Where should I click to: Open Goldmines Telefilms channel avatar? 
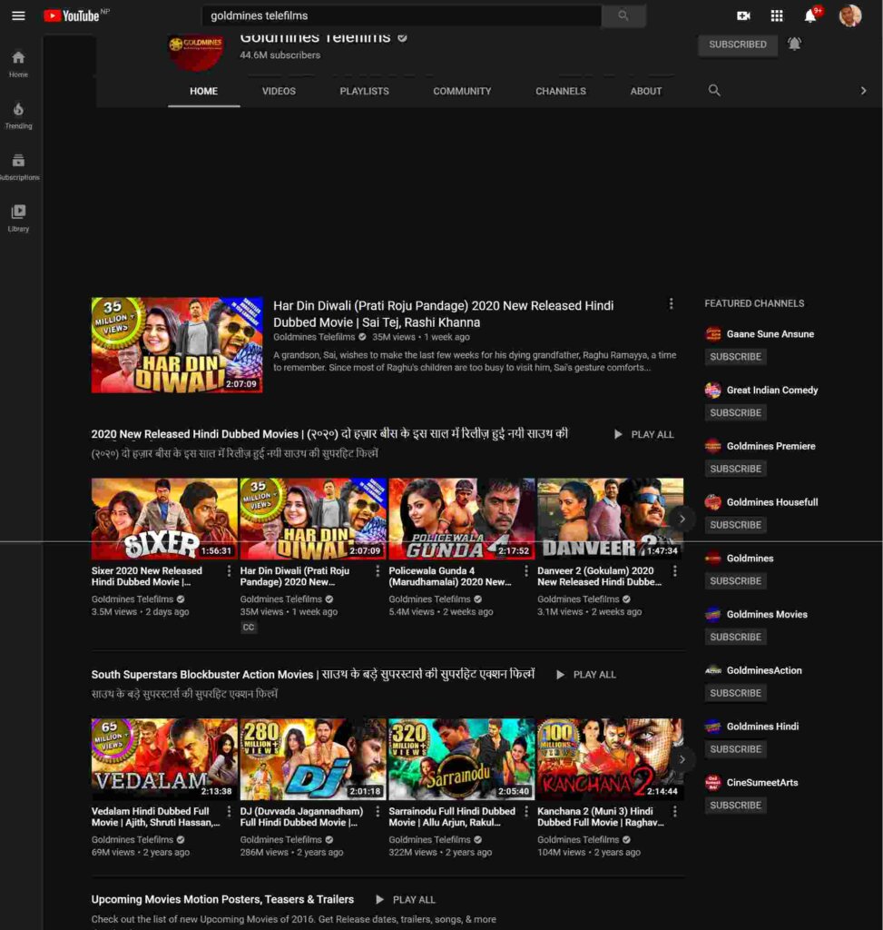(195, 52)
